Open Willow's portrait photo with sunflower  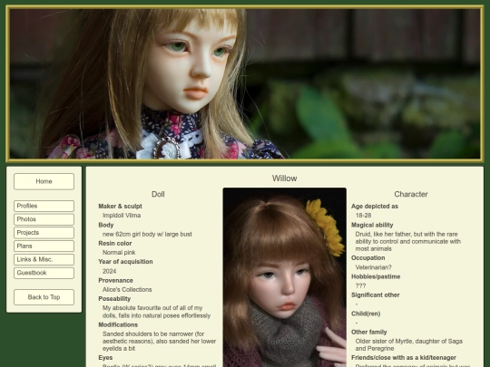point(284,277)
